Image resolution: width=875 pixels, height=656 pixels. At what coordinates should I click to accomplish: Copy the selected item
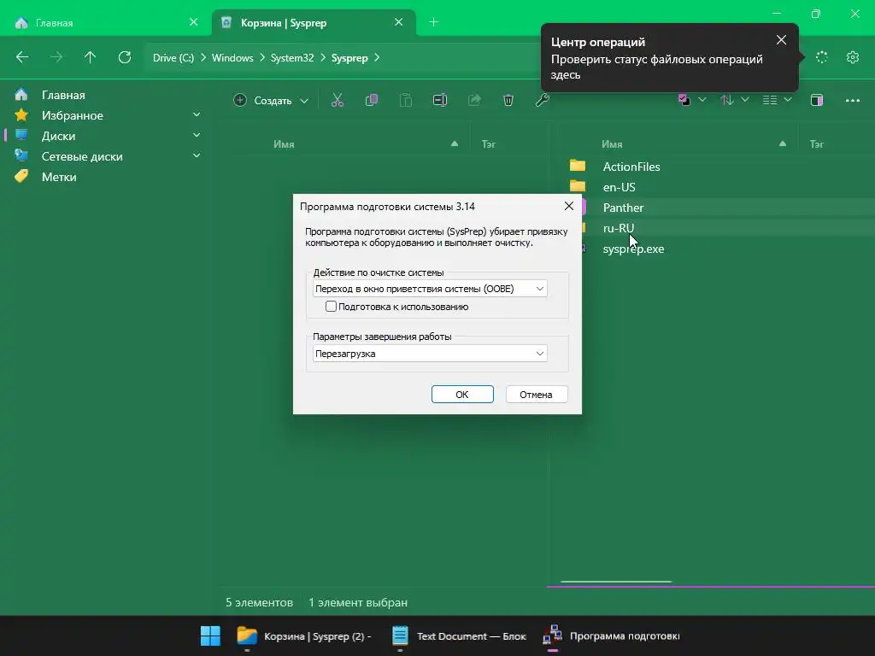371,101
